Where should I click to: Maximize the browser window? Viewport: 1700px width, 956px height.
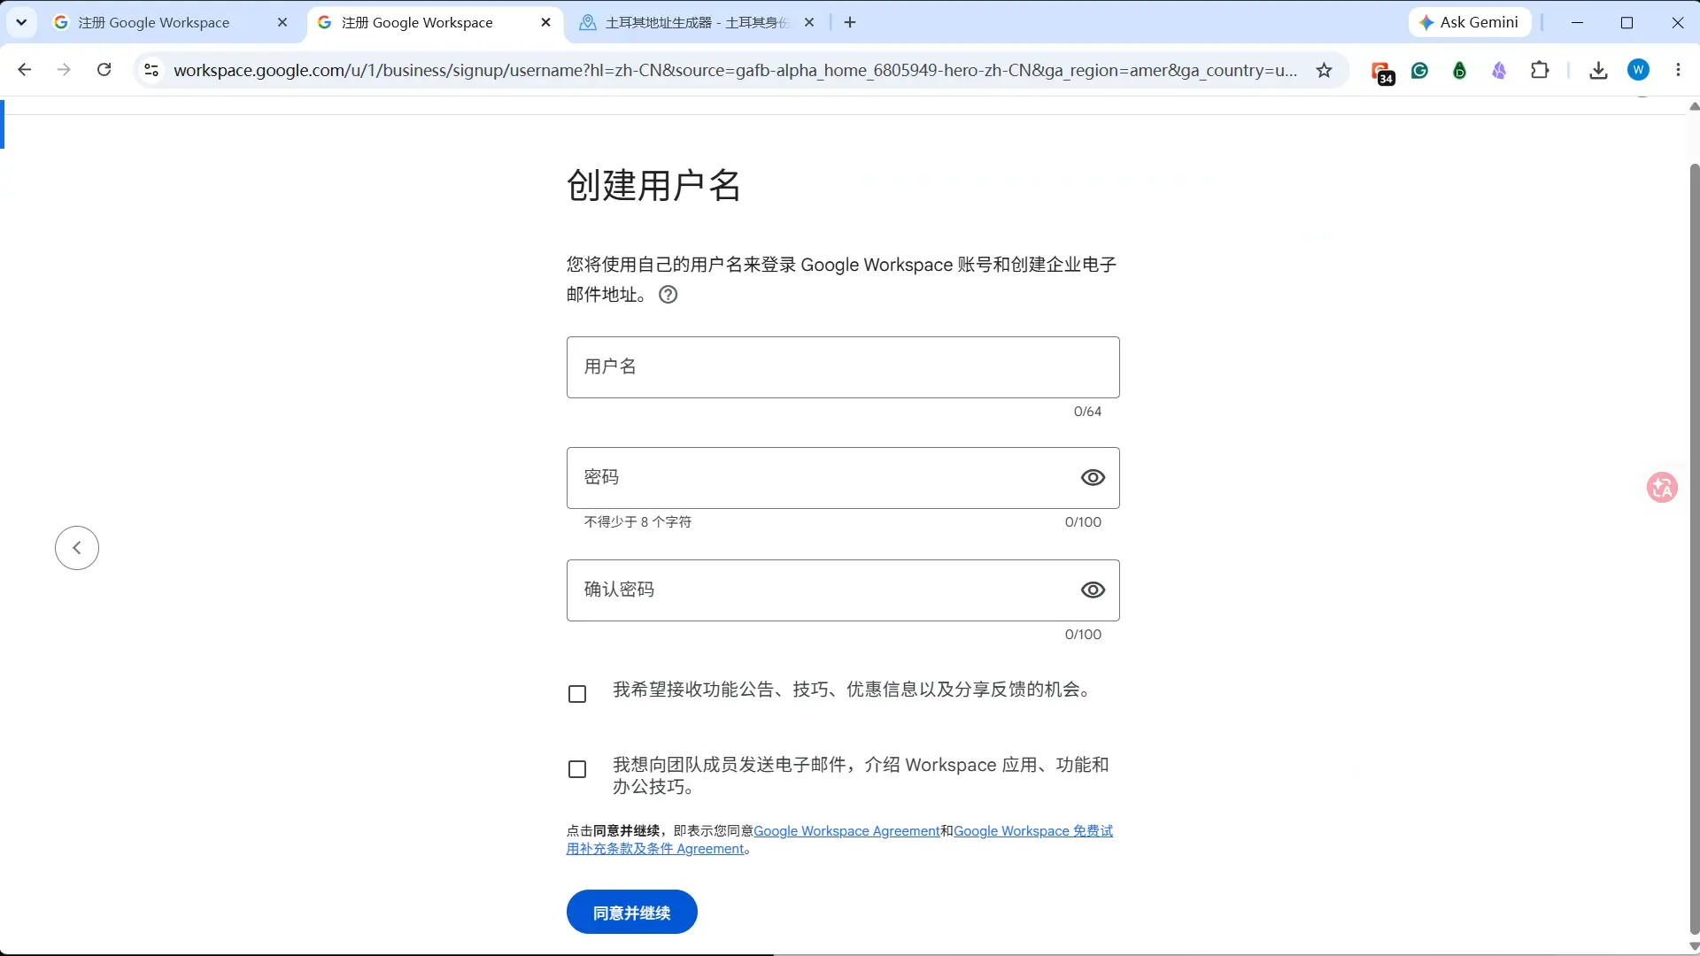coord(1627,22)
